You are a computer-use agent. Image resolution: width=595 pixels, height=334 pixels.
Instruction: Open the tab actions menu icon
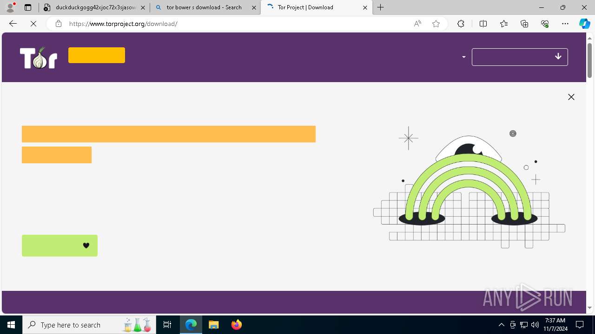[28, 7]
